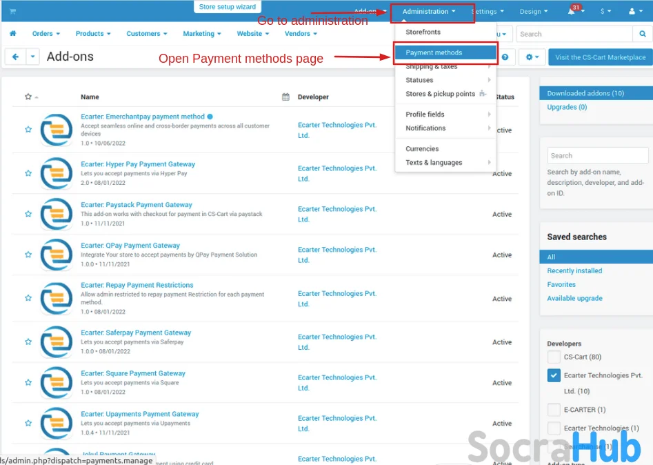Screen dimensions: 653x465
Task: Click the home icon in navigation bar
Action: point(12,34)
